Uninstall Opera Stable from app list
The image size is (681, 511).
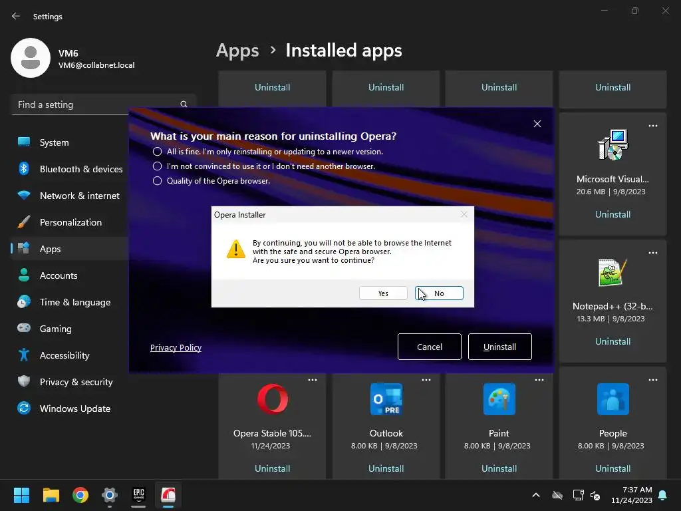tap(272, 468)
